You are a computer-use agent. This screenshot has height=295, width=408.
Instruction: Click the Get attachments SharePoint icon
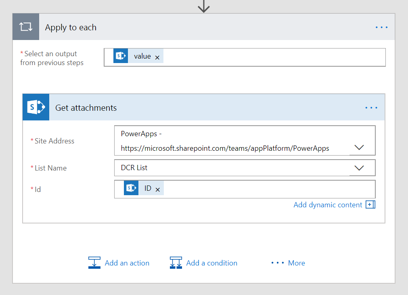36,107
